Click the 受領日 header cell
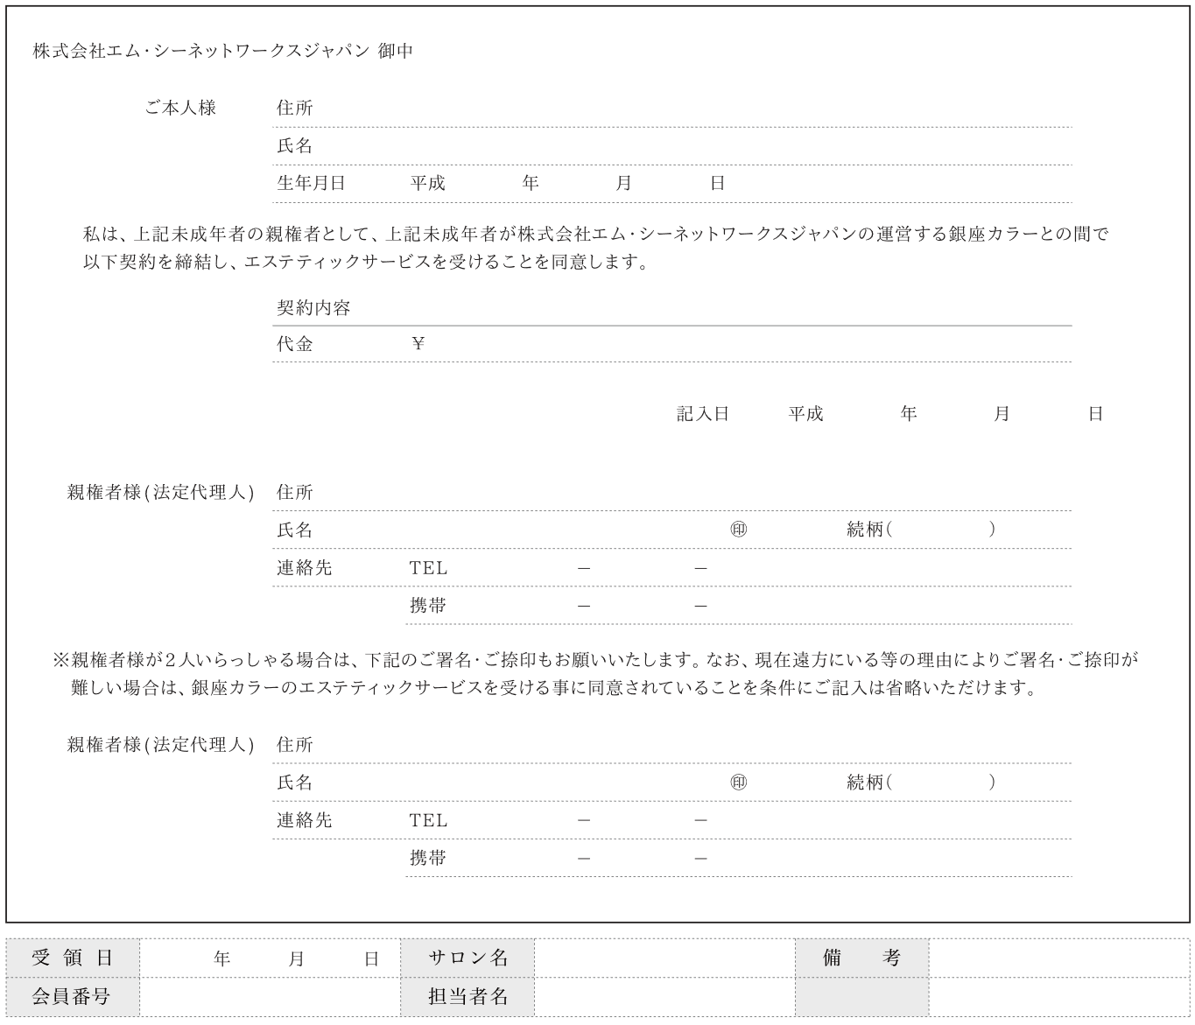 tap(73, 958)
